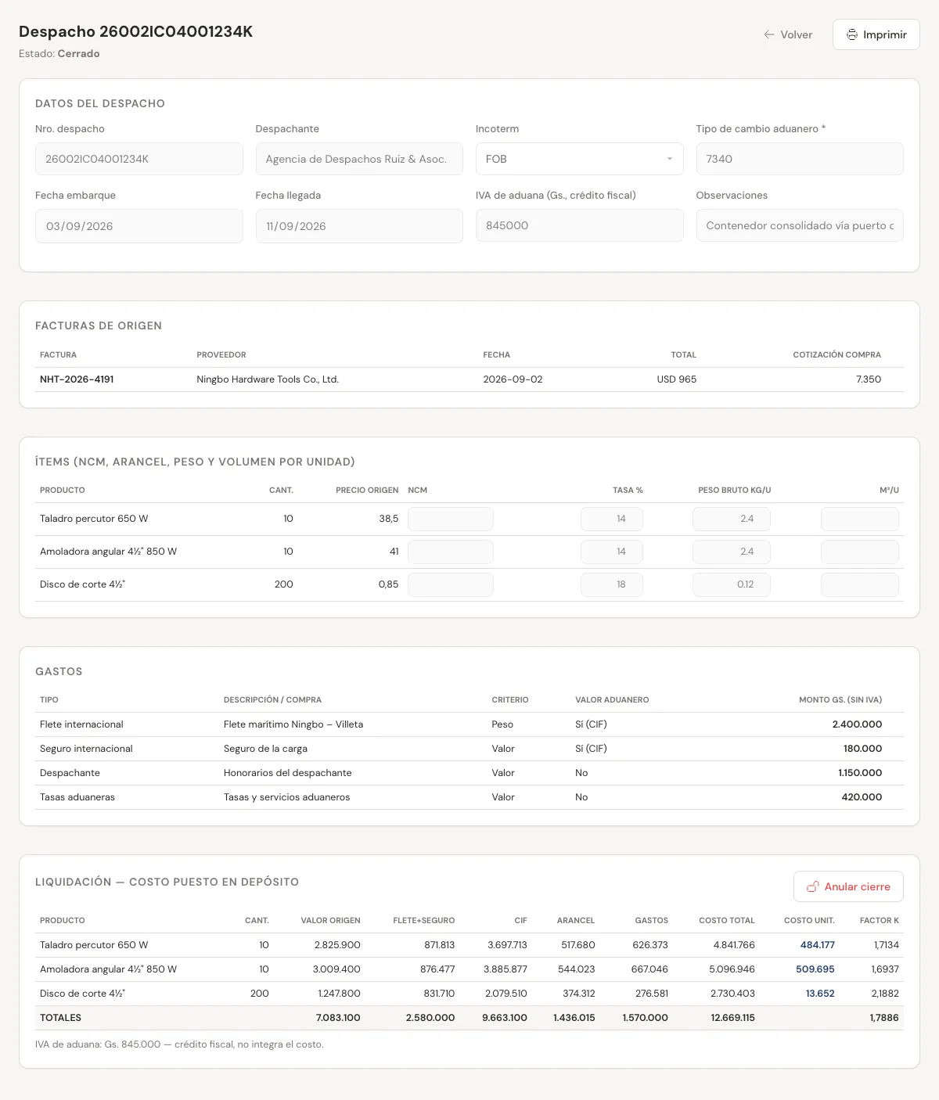Click M³/U field for Disco de corte
Viewport: 939px width, 1100px height.
point(860,584)
